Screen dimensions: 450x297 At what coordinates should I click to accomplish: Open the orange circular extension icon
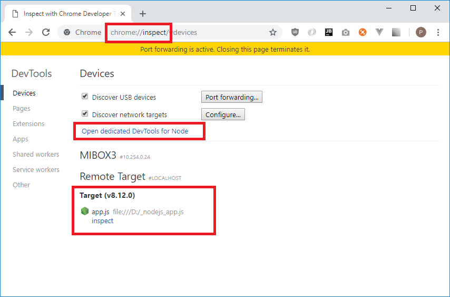(x=363, y=32)
